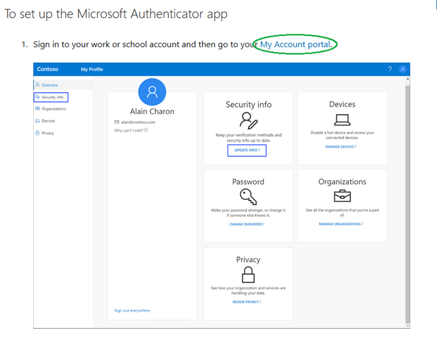Click the Sign out everywhere link
Viewport: 437px width, 343px height.
[x=132, y=310]
